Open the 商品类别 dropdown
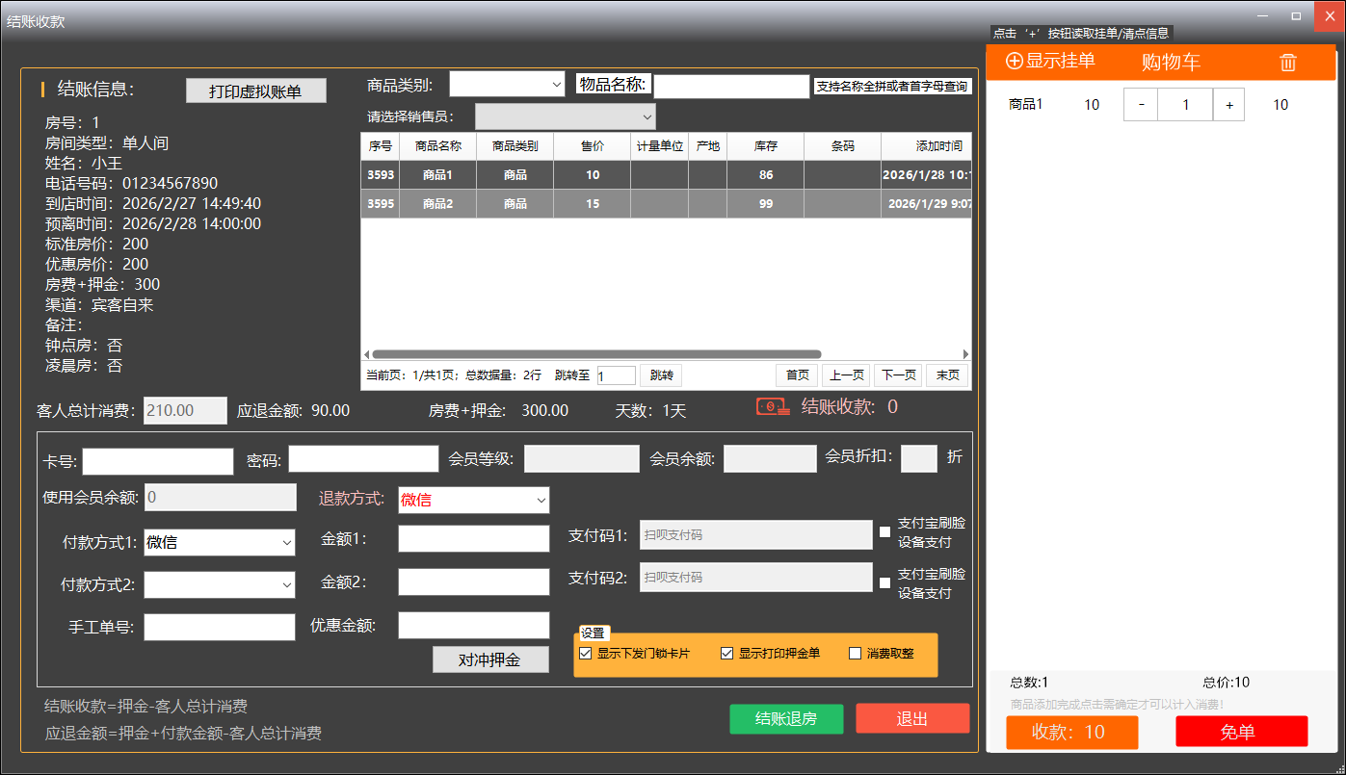Screen dimensions: 1346x775 point(507,85)
